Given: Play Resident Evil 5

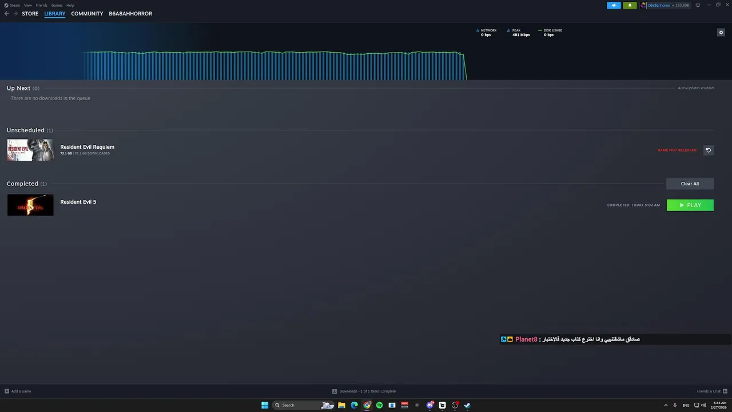Looking at the screenshot, I should click(x=690, y=205).
